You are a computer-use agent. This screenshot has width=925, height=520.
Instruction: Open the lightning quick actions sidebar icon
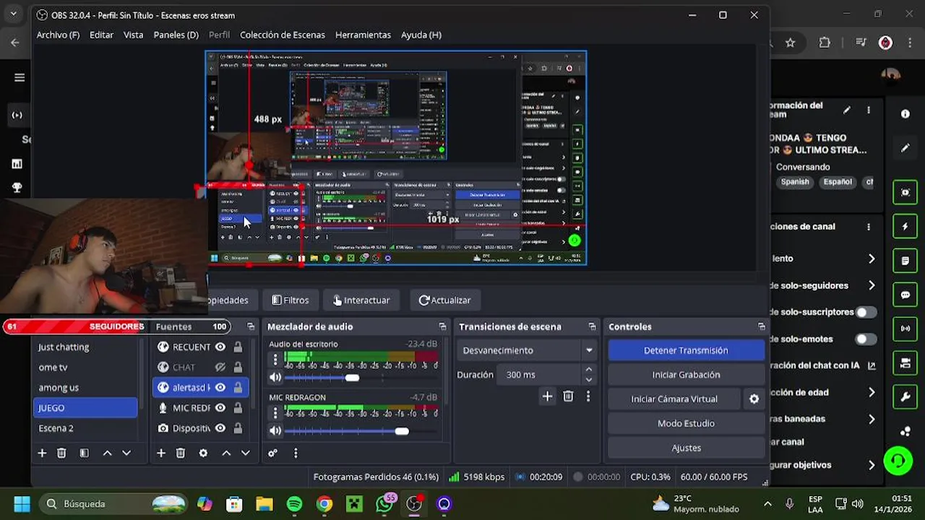905,226
